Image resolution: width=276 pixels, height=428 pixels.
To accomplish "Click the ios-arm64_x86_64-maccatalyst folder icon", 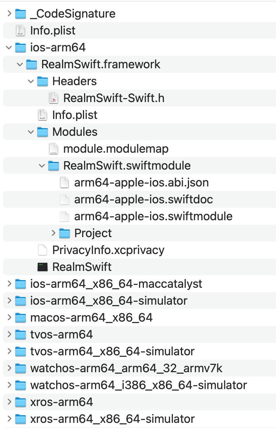I will tap(21, 284).
